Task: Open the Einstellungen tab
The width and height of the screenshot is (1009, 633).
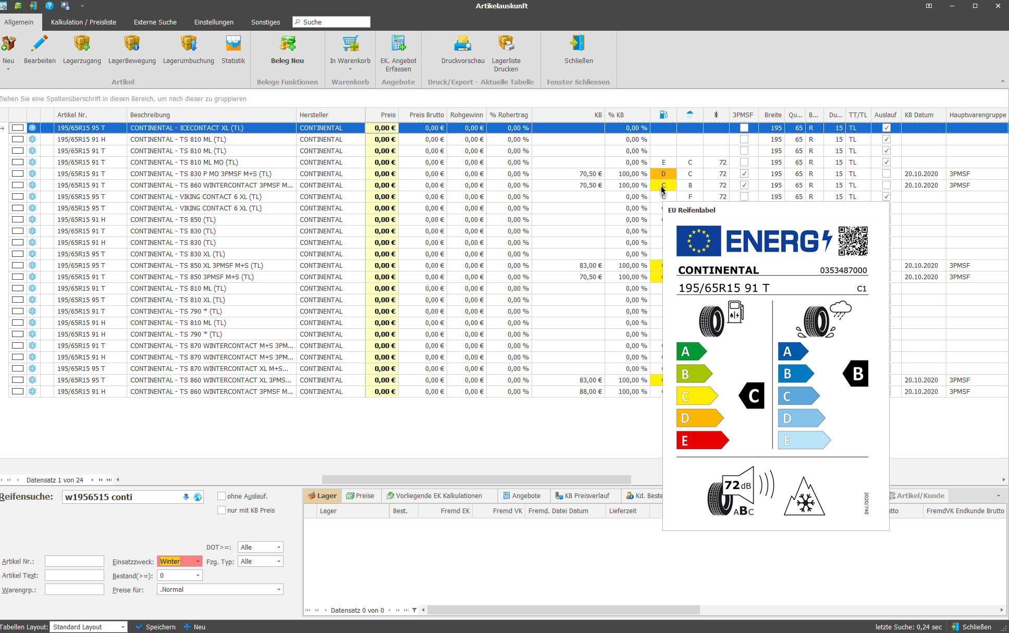Action: (x=214, y=22)
